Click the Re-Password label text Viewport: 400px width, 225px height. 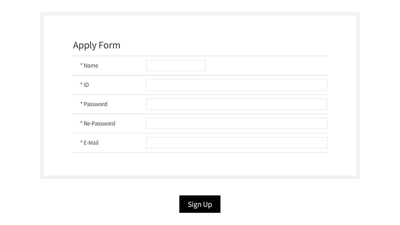coord(99,123)
